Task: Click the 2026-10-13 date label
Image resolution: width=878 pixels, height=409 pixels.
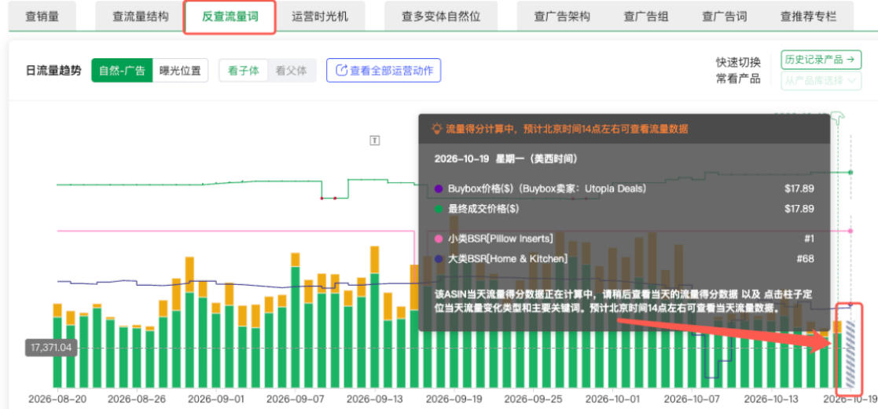Action: coord(772,400)
